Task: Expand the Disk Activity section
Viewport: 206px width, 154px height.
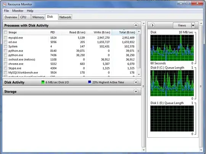Action: (x=136, y=82)
